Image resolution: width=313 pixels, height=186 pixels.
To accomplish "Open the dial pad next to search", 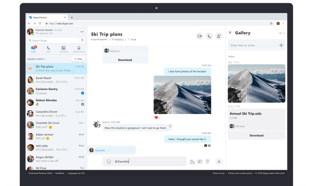I will tap(82, 41).
